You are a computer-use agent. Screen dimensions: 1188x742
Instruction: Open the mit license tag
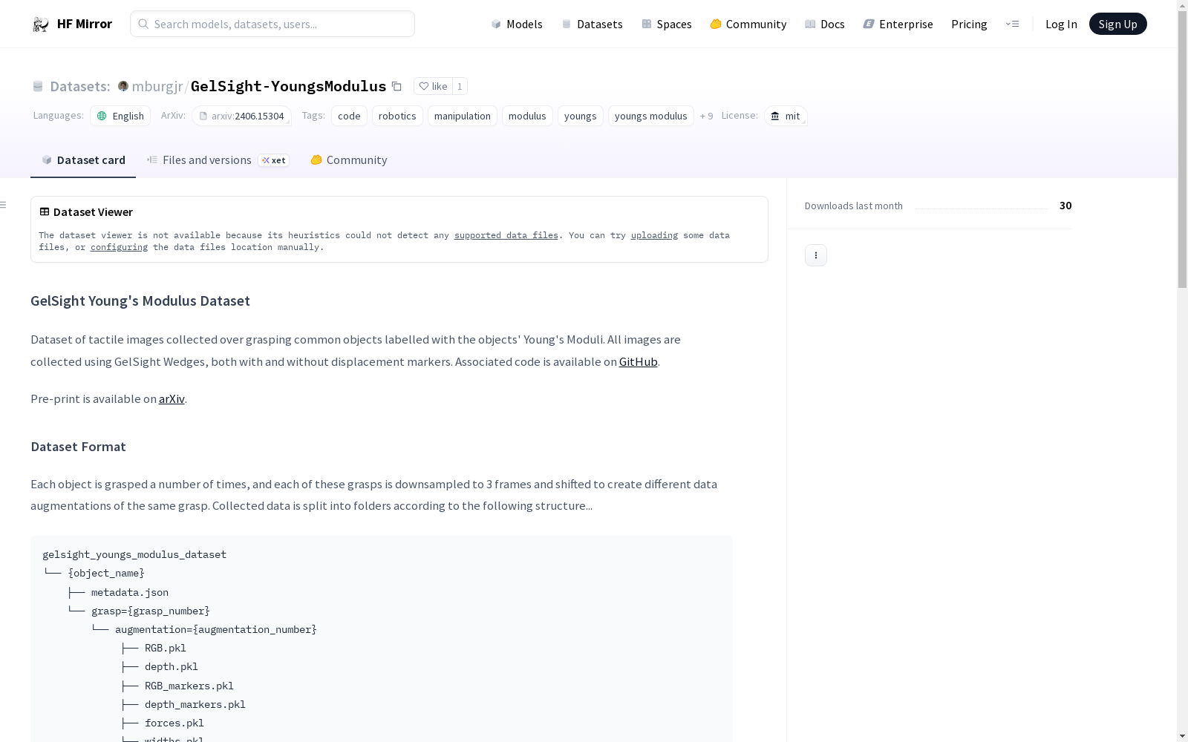786,116
